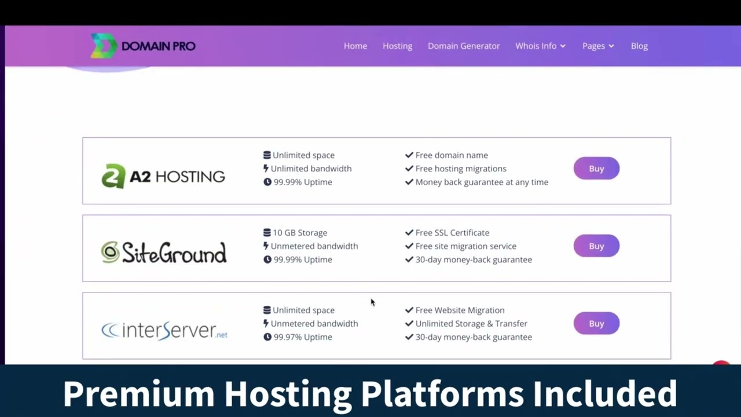Click the A2 Hosting logo
741x417 pixels.
pos(163,176)
